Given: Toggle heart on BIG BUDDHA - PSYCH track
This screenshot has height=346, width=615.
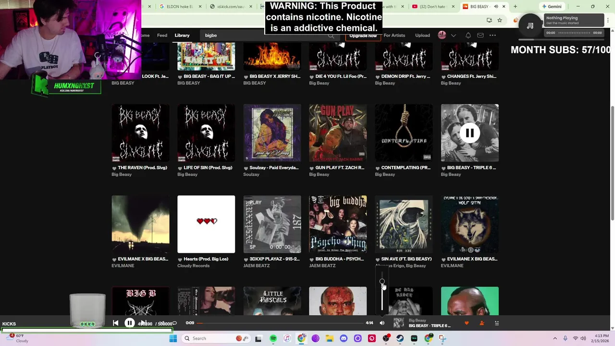Looking at the screenshot, I should coord(312,259).
